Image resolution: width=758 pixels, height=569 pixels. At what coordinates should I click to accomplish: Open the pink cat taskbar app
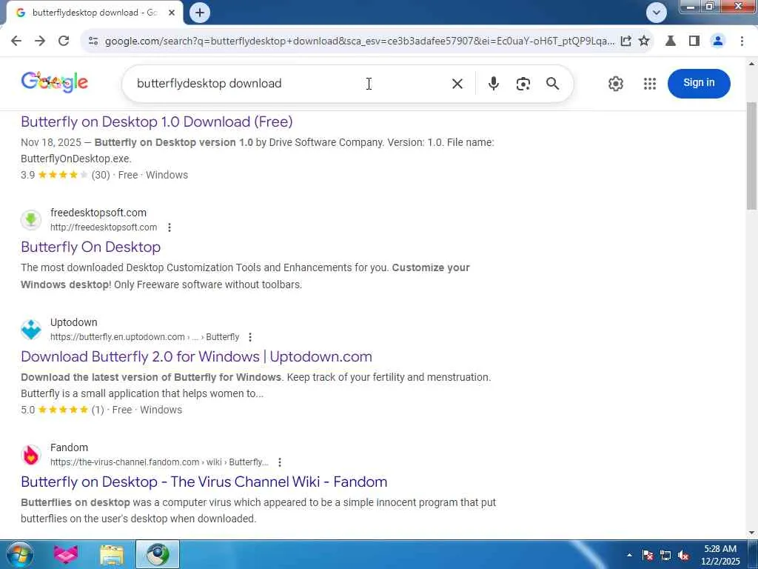(66, 554)
